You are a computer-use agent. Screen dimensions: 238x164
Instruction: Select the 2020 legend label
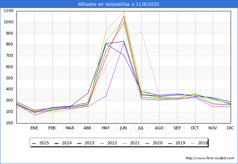[157, 143]
